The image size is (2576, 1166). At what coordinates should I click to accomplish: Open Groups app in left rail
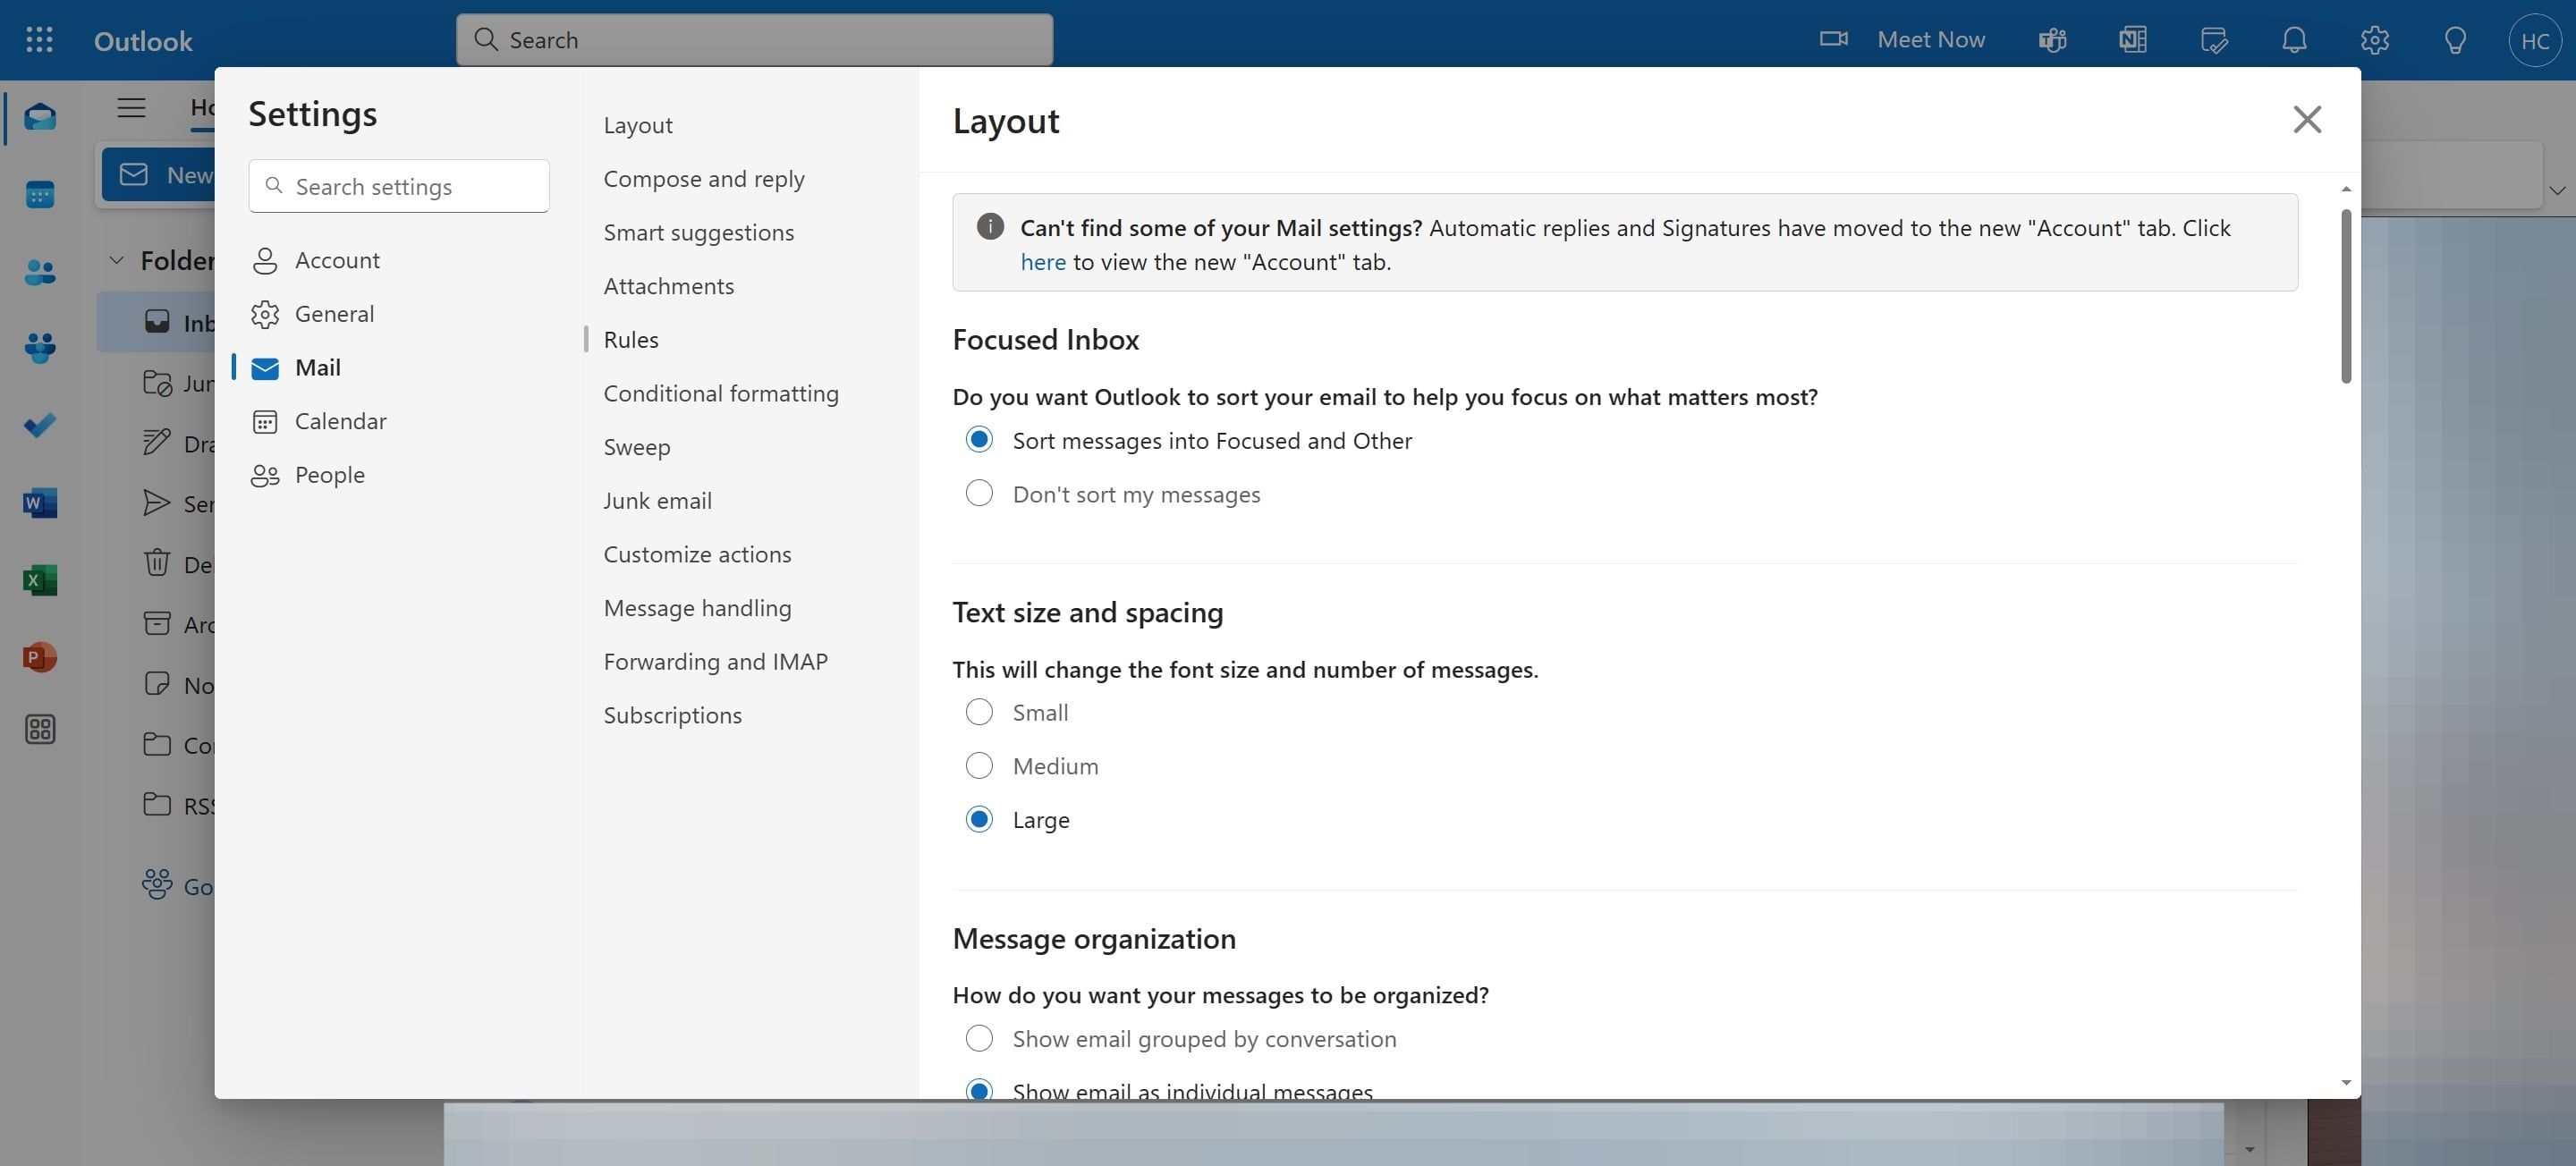pyautogui.click(x=40, y=348)
